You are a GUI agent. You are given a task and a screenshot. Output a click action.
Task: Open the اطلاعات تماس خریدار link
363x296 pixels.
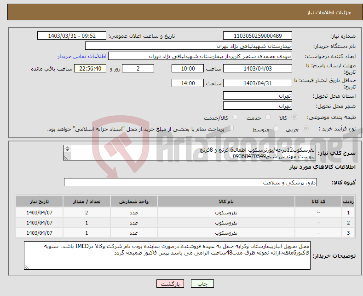pyautogui.click(x=82, y=56)
